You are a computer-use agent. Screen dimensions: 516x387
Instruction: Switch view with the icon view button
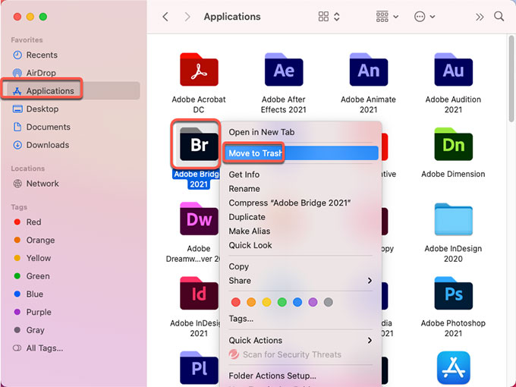[329, 17]
